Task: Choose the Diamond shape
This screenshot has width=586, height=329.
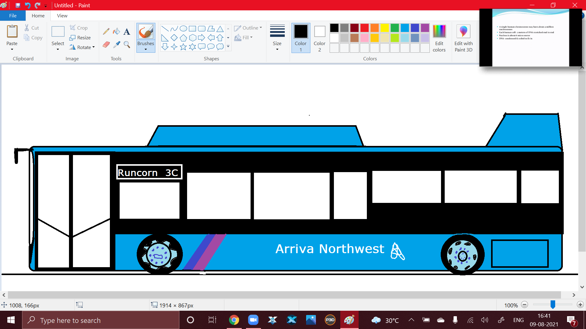Action: (174, 38)
